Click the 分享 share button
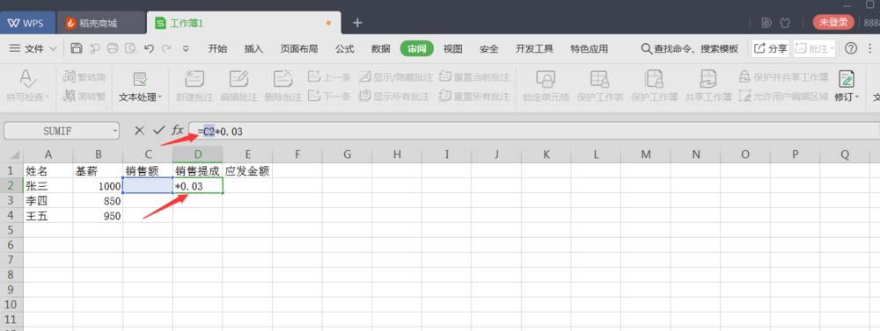 (771, 48)
